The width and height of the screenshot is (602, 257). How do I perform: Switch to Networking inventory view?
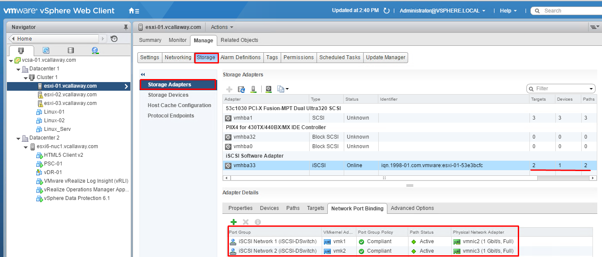(95, 51)
